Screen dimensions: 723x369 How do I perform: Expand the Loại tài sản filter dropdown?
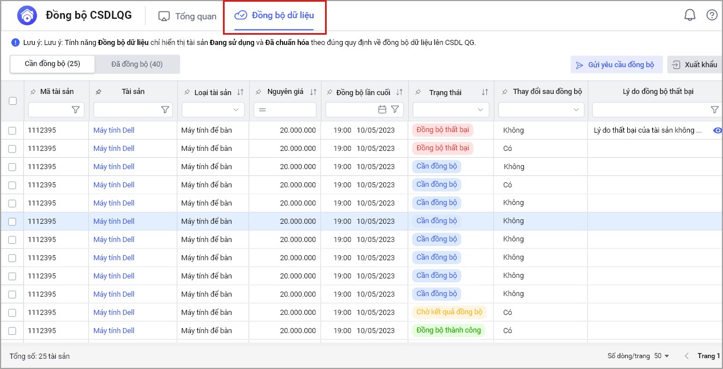pyautogui.click(x=236, y=110)
